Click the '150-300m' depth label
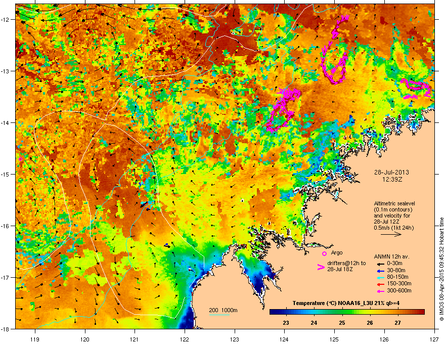The width and height of the screenshot is (445, 344). [x=399, y=283]
